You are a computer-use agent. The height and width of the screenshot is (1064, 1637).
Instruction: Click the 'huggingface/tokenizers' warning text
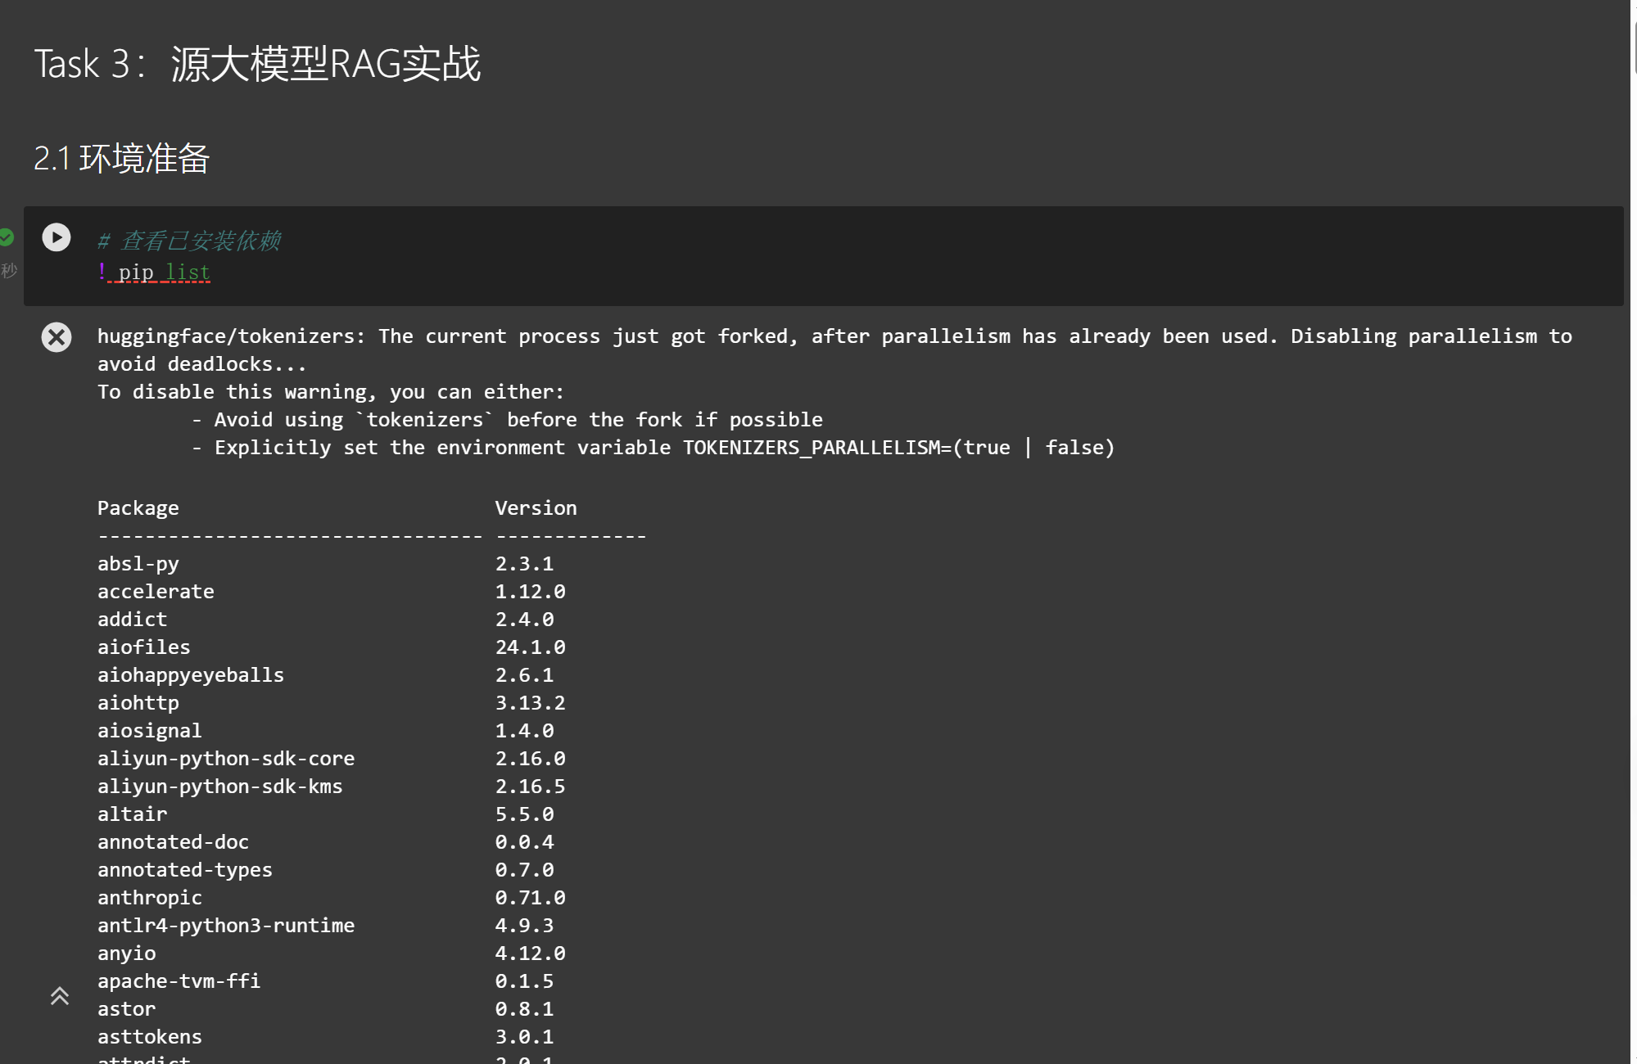tap(226, 336)
